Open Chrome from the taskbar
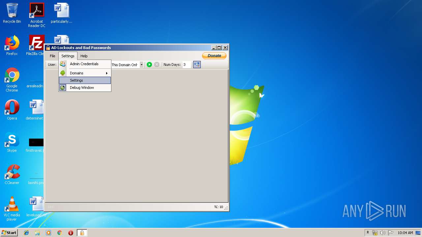 point(60,233)
